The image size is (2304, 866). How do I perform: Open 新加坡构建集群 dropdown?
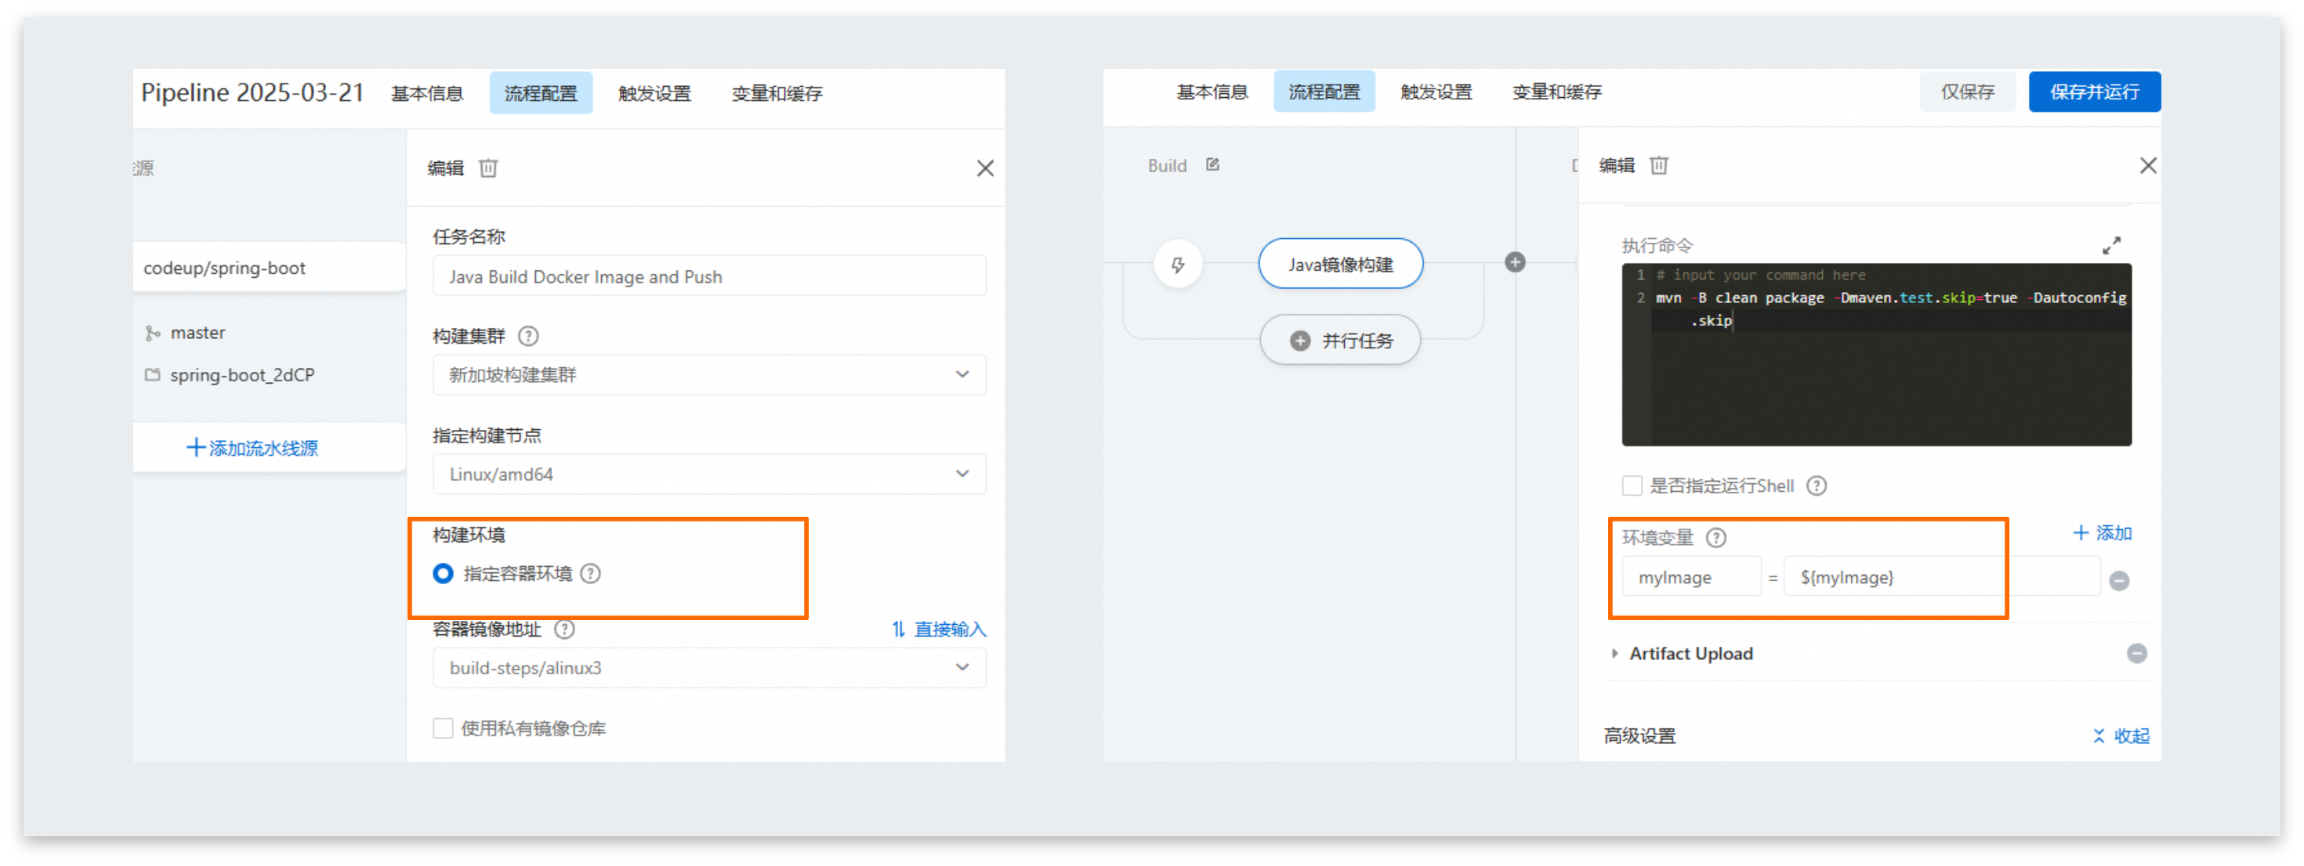(708, 374)
